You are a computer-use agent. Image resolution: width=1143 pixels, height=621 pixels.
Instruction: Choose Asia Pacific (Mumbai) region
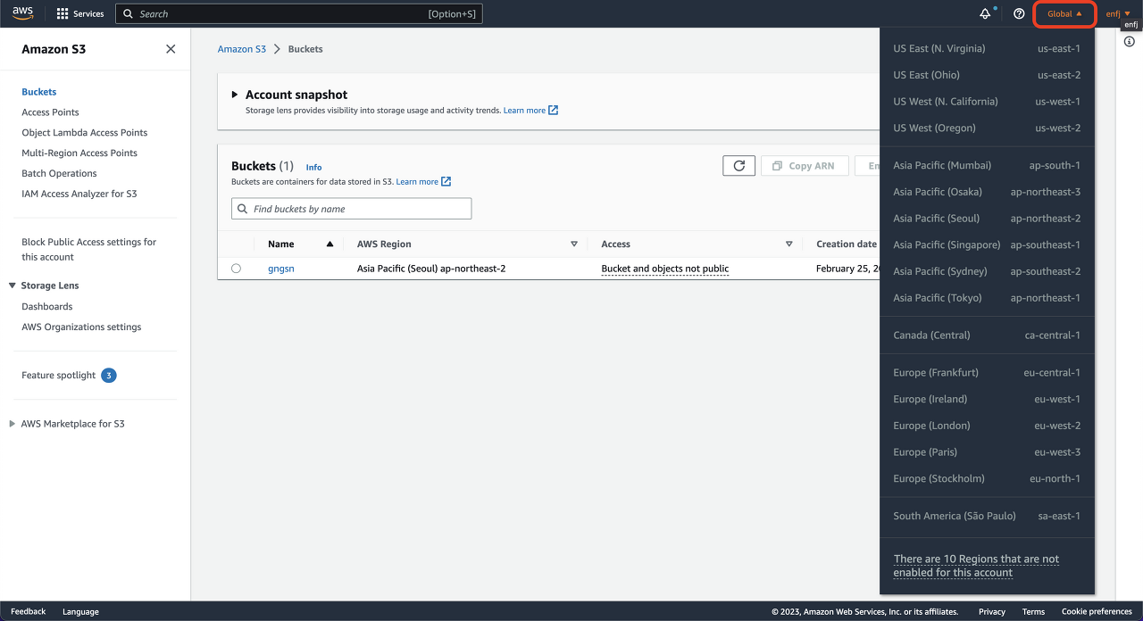(987, 165)
